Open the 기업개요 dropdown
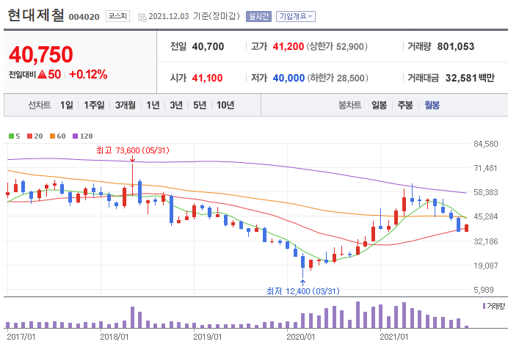The image size is (508, 347). (295, 16)
